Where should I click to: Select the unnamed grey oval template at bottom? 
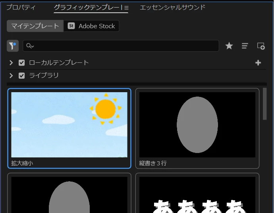(x=69, y=195)
